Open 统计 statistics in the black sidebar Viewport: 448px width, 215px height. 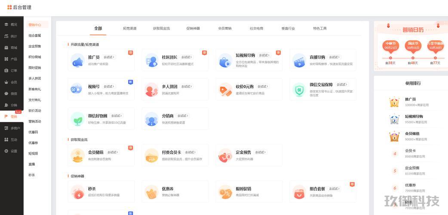[11, 36]
